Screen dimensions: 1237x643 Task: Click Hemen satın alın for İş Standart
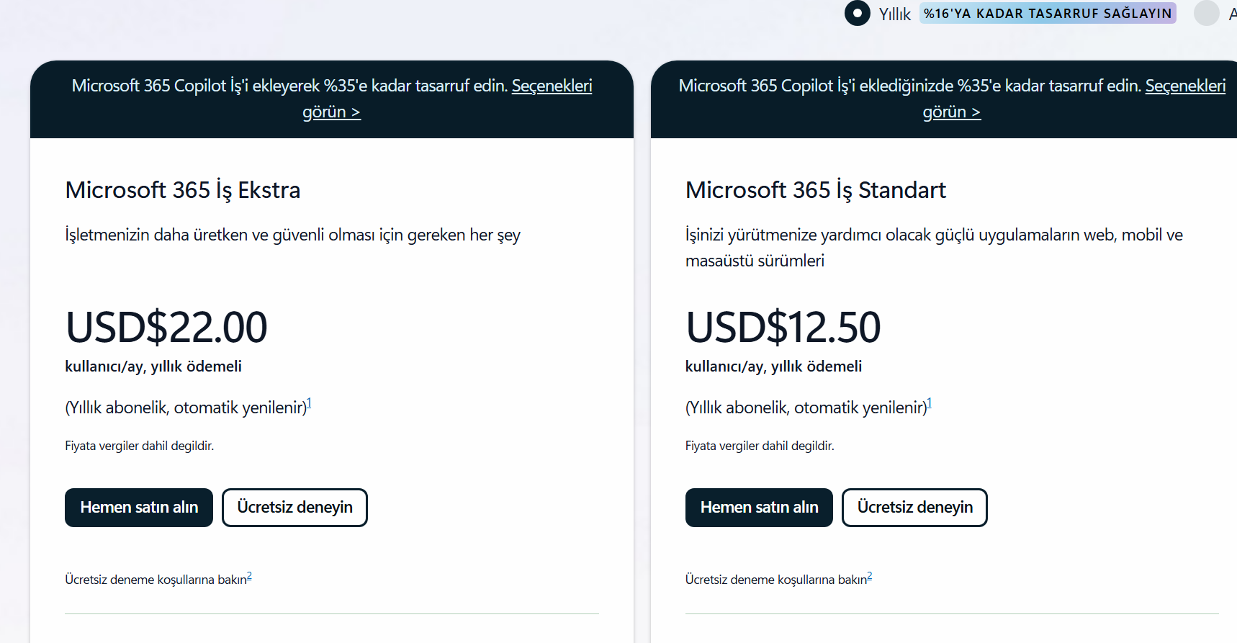tap(759, 508)
